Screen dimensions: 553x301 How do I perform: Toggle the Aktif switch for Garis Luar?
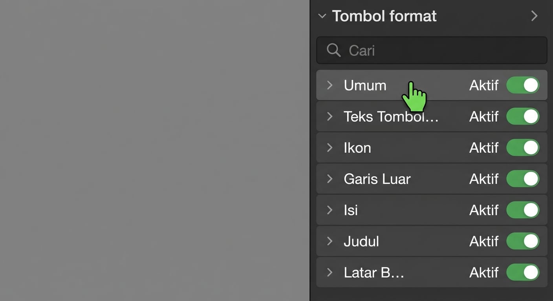coord(523,179)
